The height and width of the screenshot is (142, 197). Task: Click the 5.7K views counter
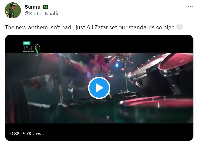pyautogui.click(x=33, y=133)
